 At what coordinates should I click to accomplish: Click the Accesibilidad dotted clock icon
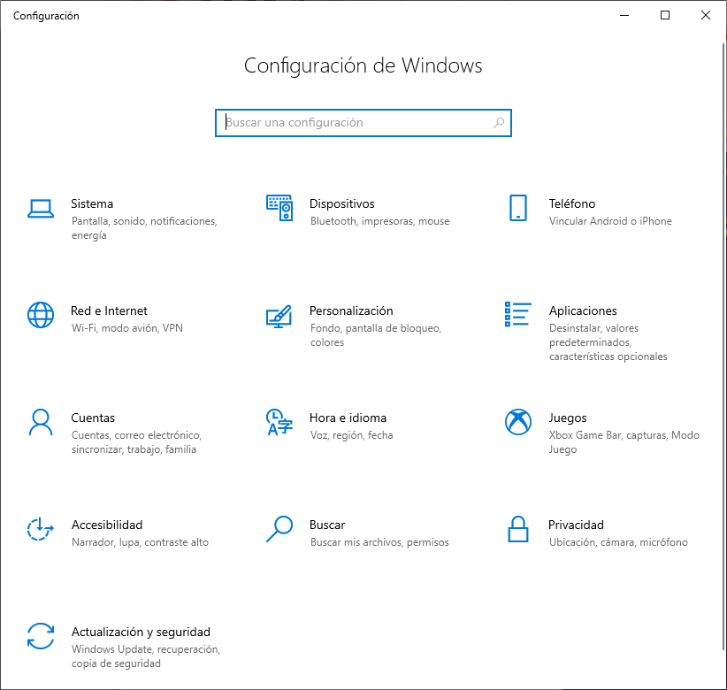point(41,529)
